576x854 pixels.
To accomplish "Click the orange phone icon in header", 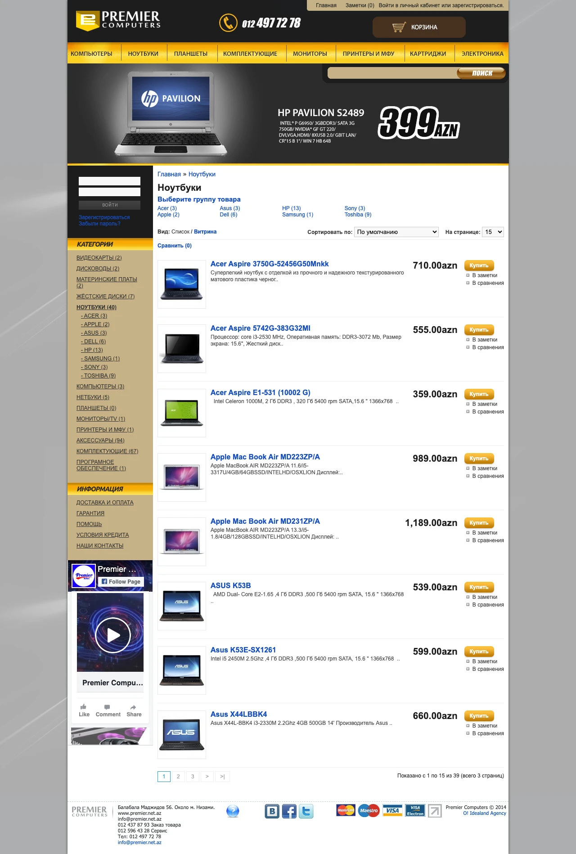I will pyautogui.click(x=228, y=23).
